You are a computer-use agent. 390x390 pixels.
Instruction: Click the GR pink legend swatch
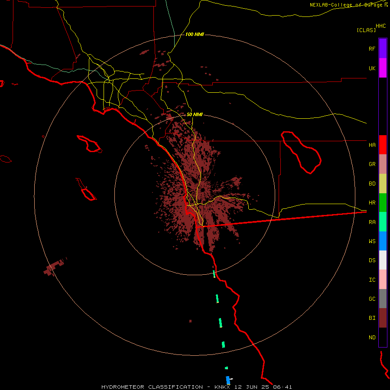pyautogui.click(x=383, y=164)
